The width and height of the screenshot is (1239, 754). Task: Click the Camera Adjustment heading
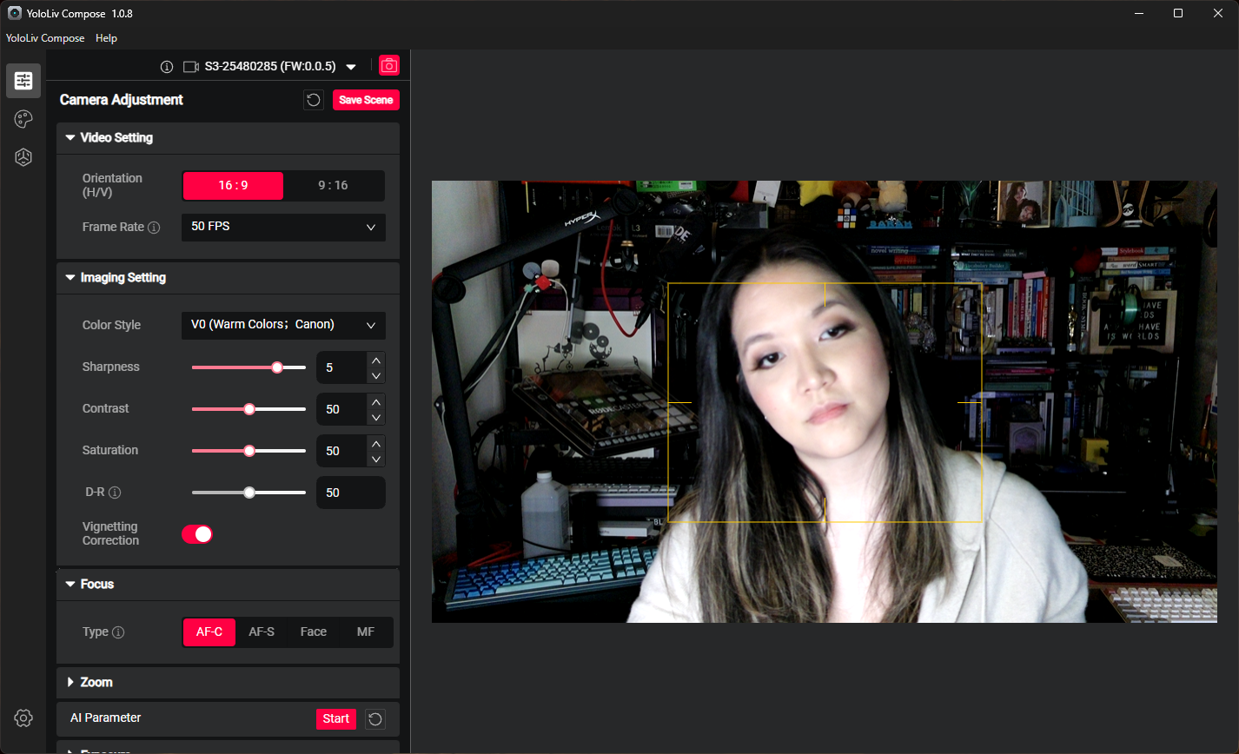(122, 100)
